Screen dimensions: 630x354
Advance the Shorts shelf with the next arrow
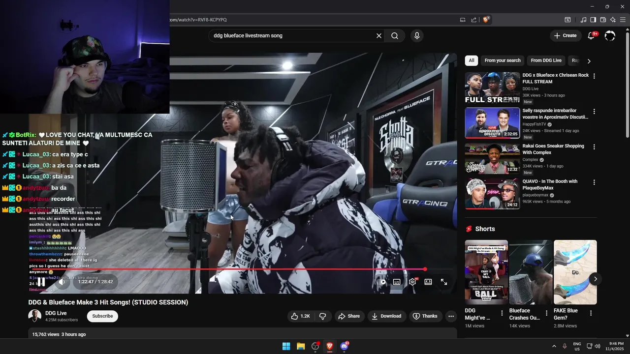(x=595, y=279)
